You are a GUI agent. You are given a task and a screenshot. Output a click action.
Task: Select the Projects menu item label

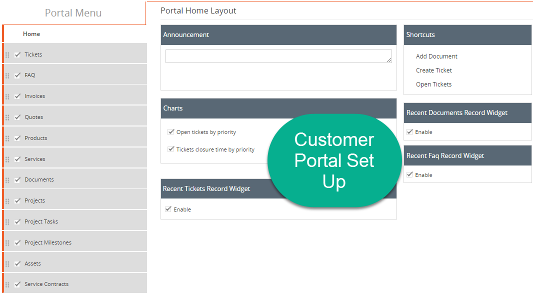34,200
